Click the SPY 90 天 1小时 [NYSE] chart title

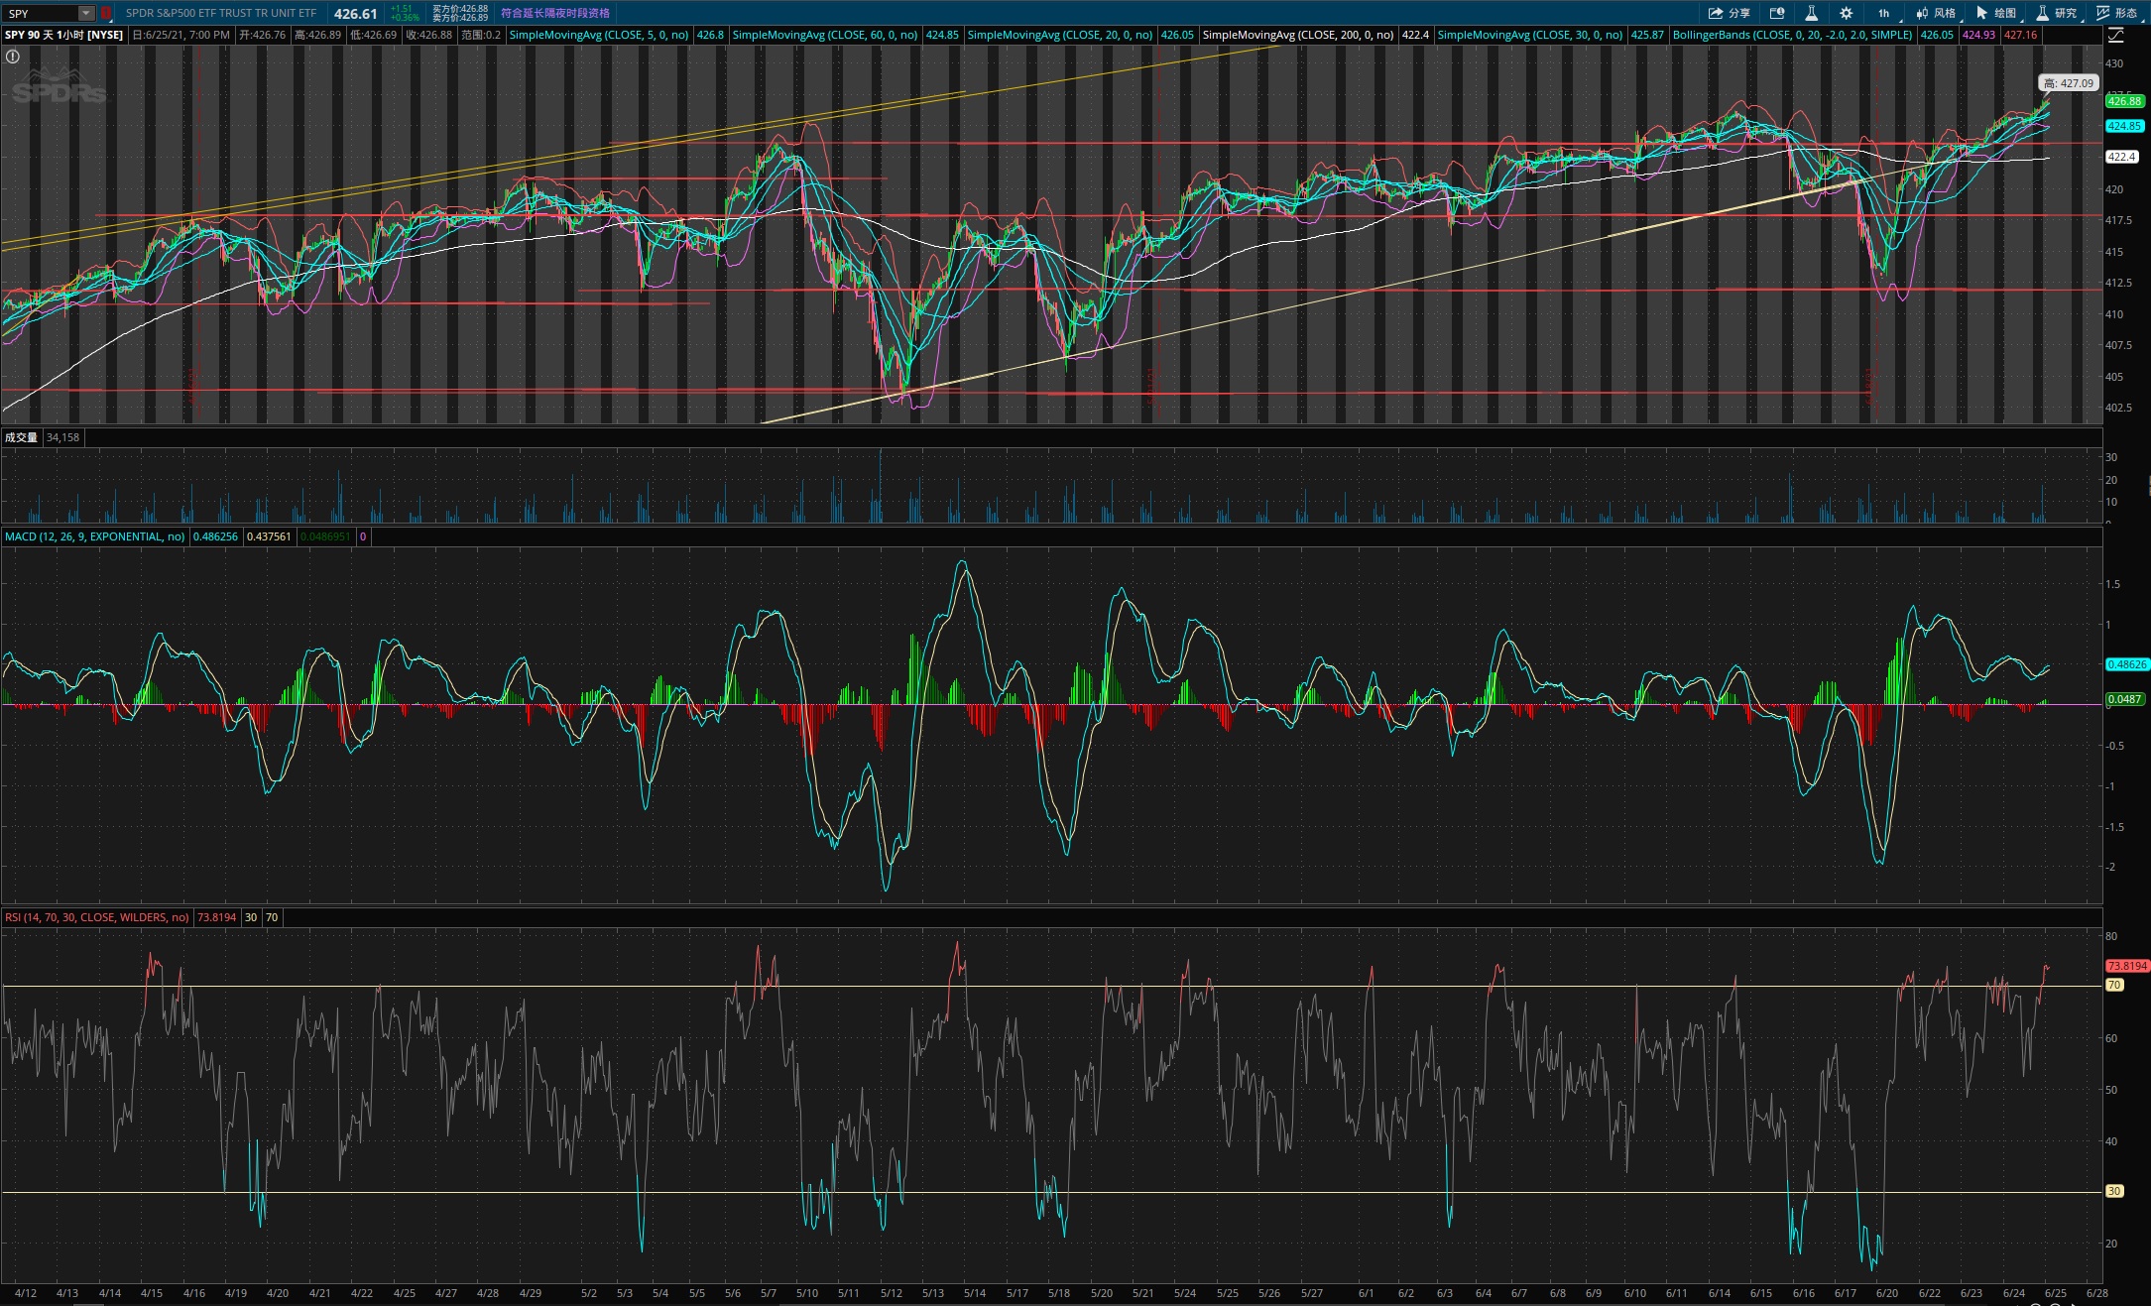(64, 35)
